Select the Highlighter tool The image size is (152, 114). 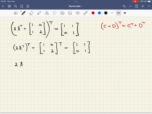39,13
